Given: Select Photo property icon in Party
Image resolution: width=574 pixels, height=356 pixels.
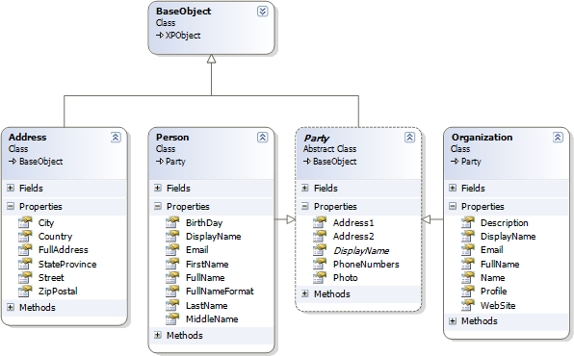Looking at the screenshot, I should [x=320, y=277].
